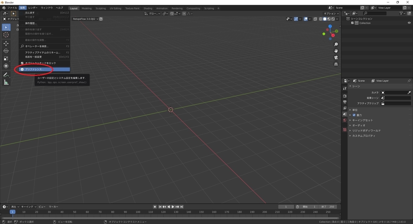Open the オプション dropdown
The width and height of the screenshot is (413, 224).
[332, 13]
